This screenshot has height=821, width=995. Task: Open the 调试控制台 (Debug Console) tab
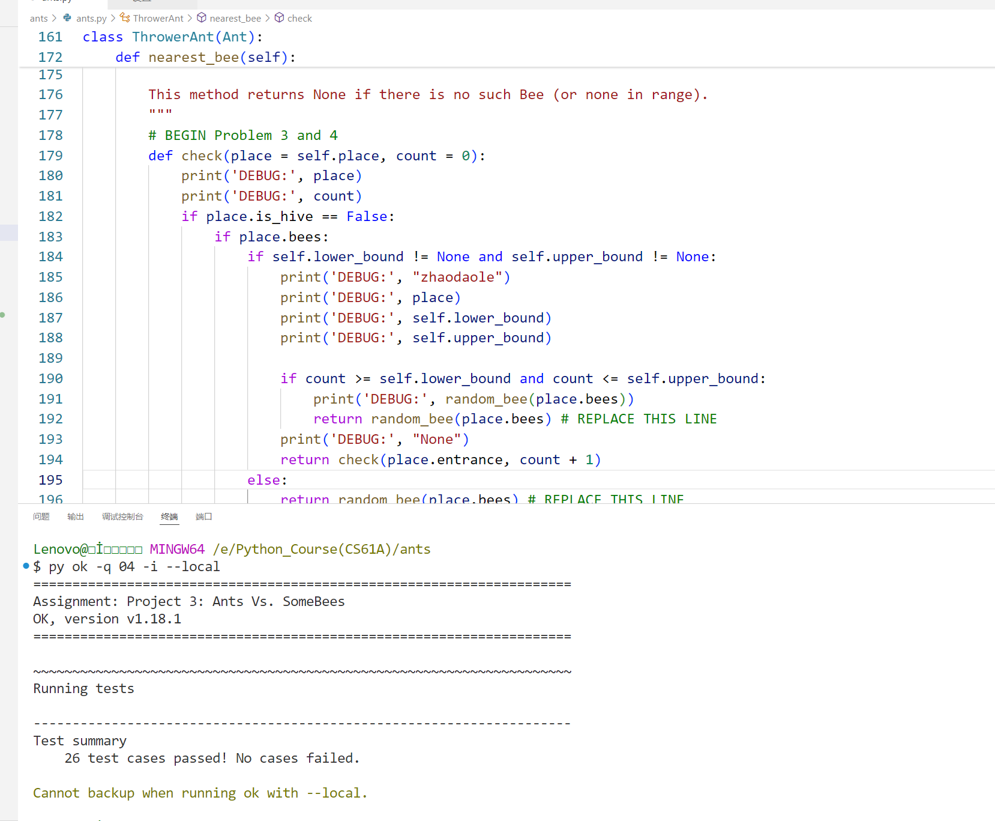point(122,517)
